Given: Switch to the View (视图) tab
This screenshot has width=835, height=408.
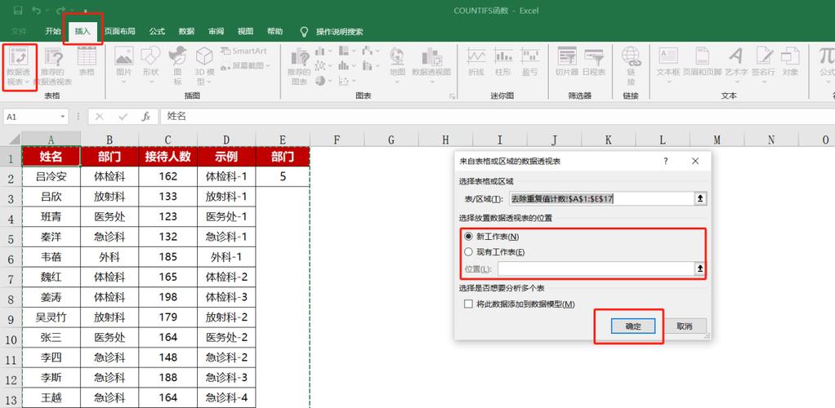Looking at the screenshot, I should [245, 31].
